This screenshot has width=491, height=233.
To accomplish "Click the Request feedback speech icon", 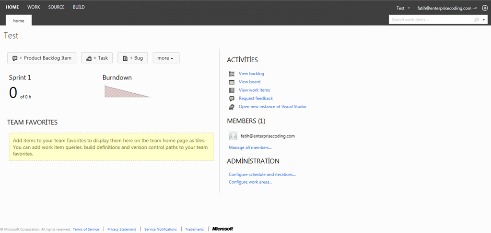I will [x=232, y=99].
